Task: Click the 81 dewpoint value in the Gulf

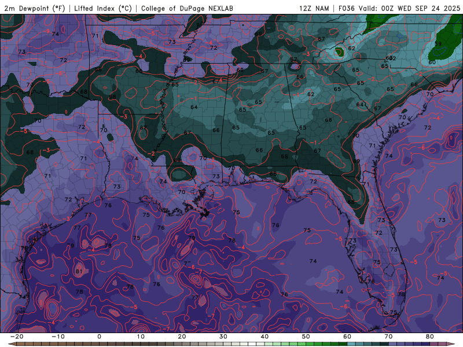Action: (x=79, y=271)
